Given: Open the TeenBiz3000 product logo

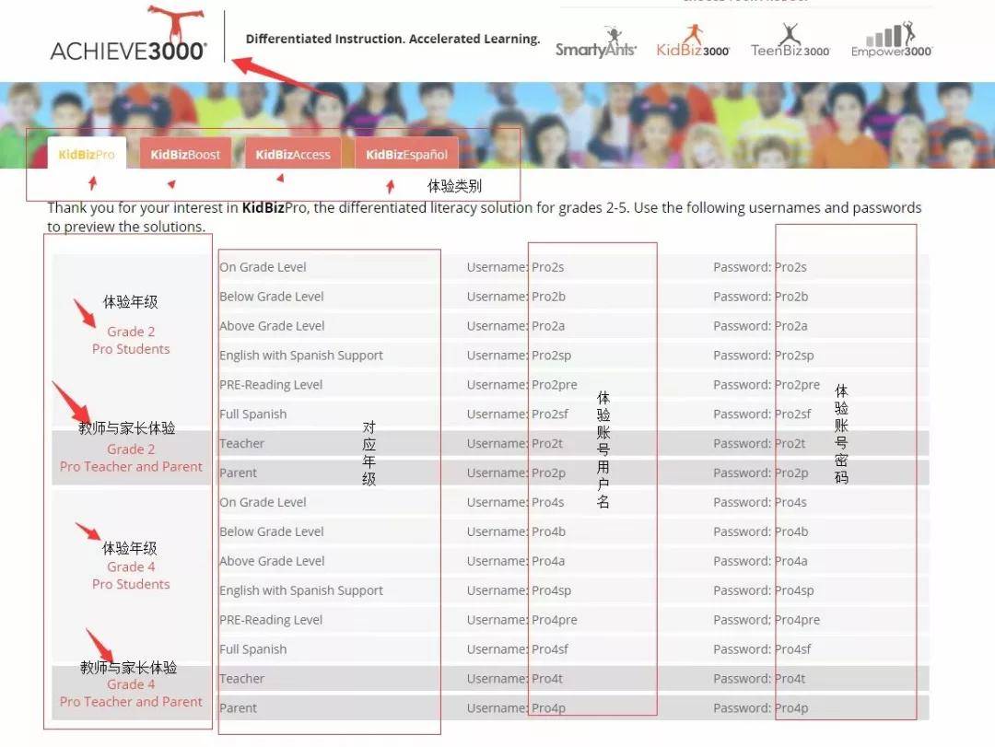Looking at the screenshot, I should 790,41.
